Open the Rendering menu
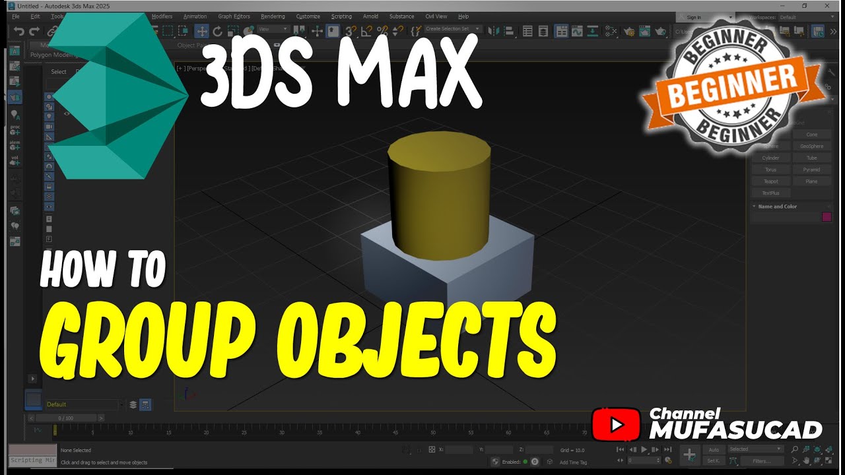Screen dimensions: 845x475 (x=273, y=16)
